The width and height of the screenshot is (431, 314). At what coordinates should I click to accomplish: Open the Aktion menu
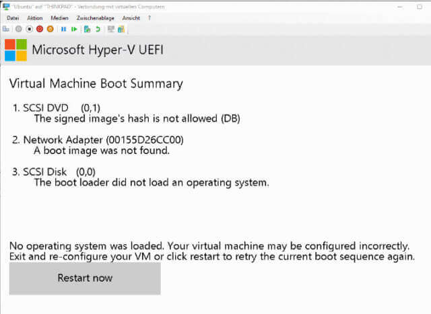tap(35, 18)
